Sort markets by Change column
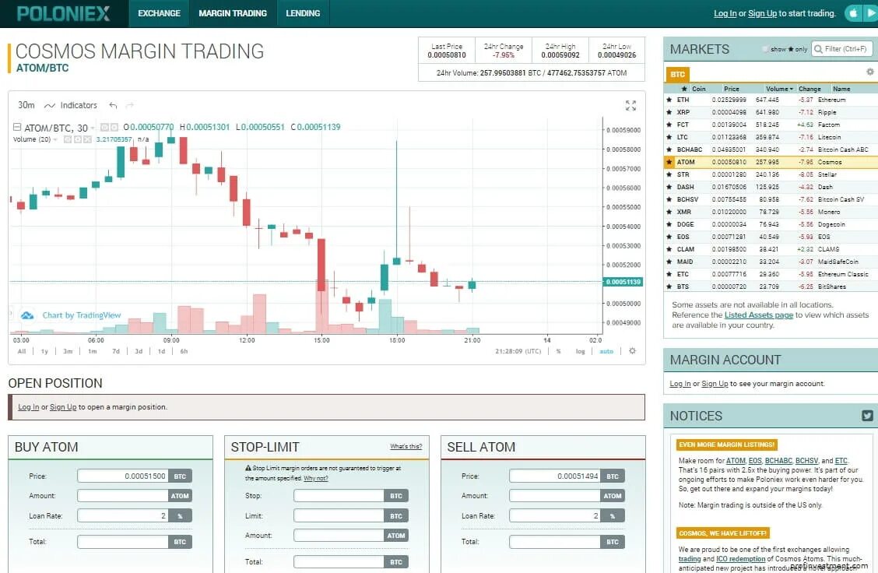This screenshot has height=573, width=878. click(x=810, y=89)
